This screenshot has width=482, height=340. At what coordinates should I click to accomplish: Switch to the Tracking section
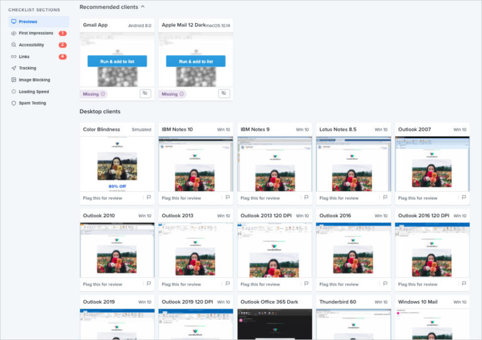click(x=39, y=68)
